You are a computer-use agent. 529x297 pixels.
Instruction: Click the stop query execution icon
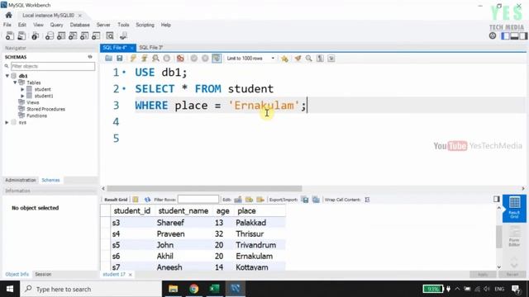(x=167, y=59)
